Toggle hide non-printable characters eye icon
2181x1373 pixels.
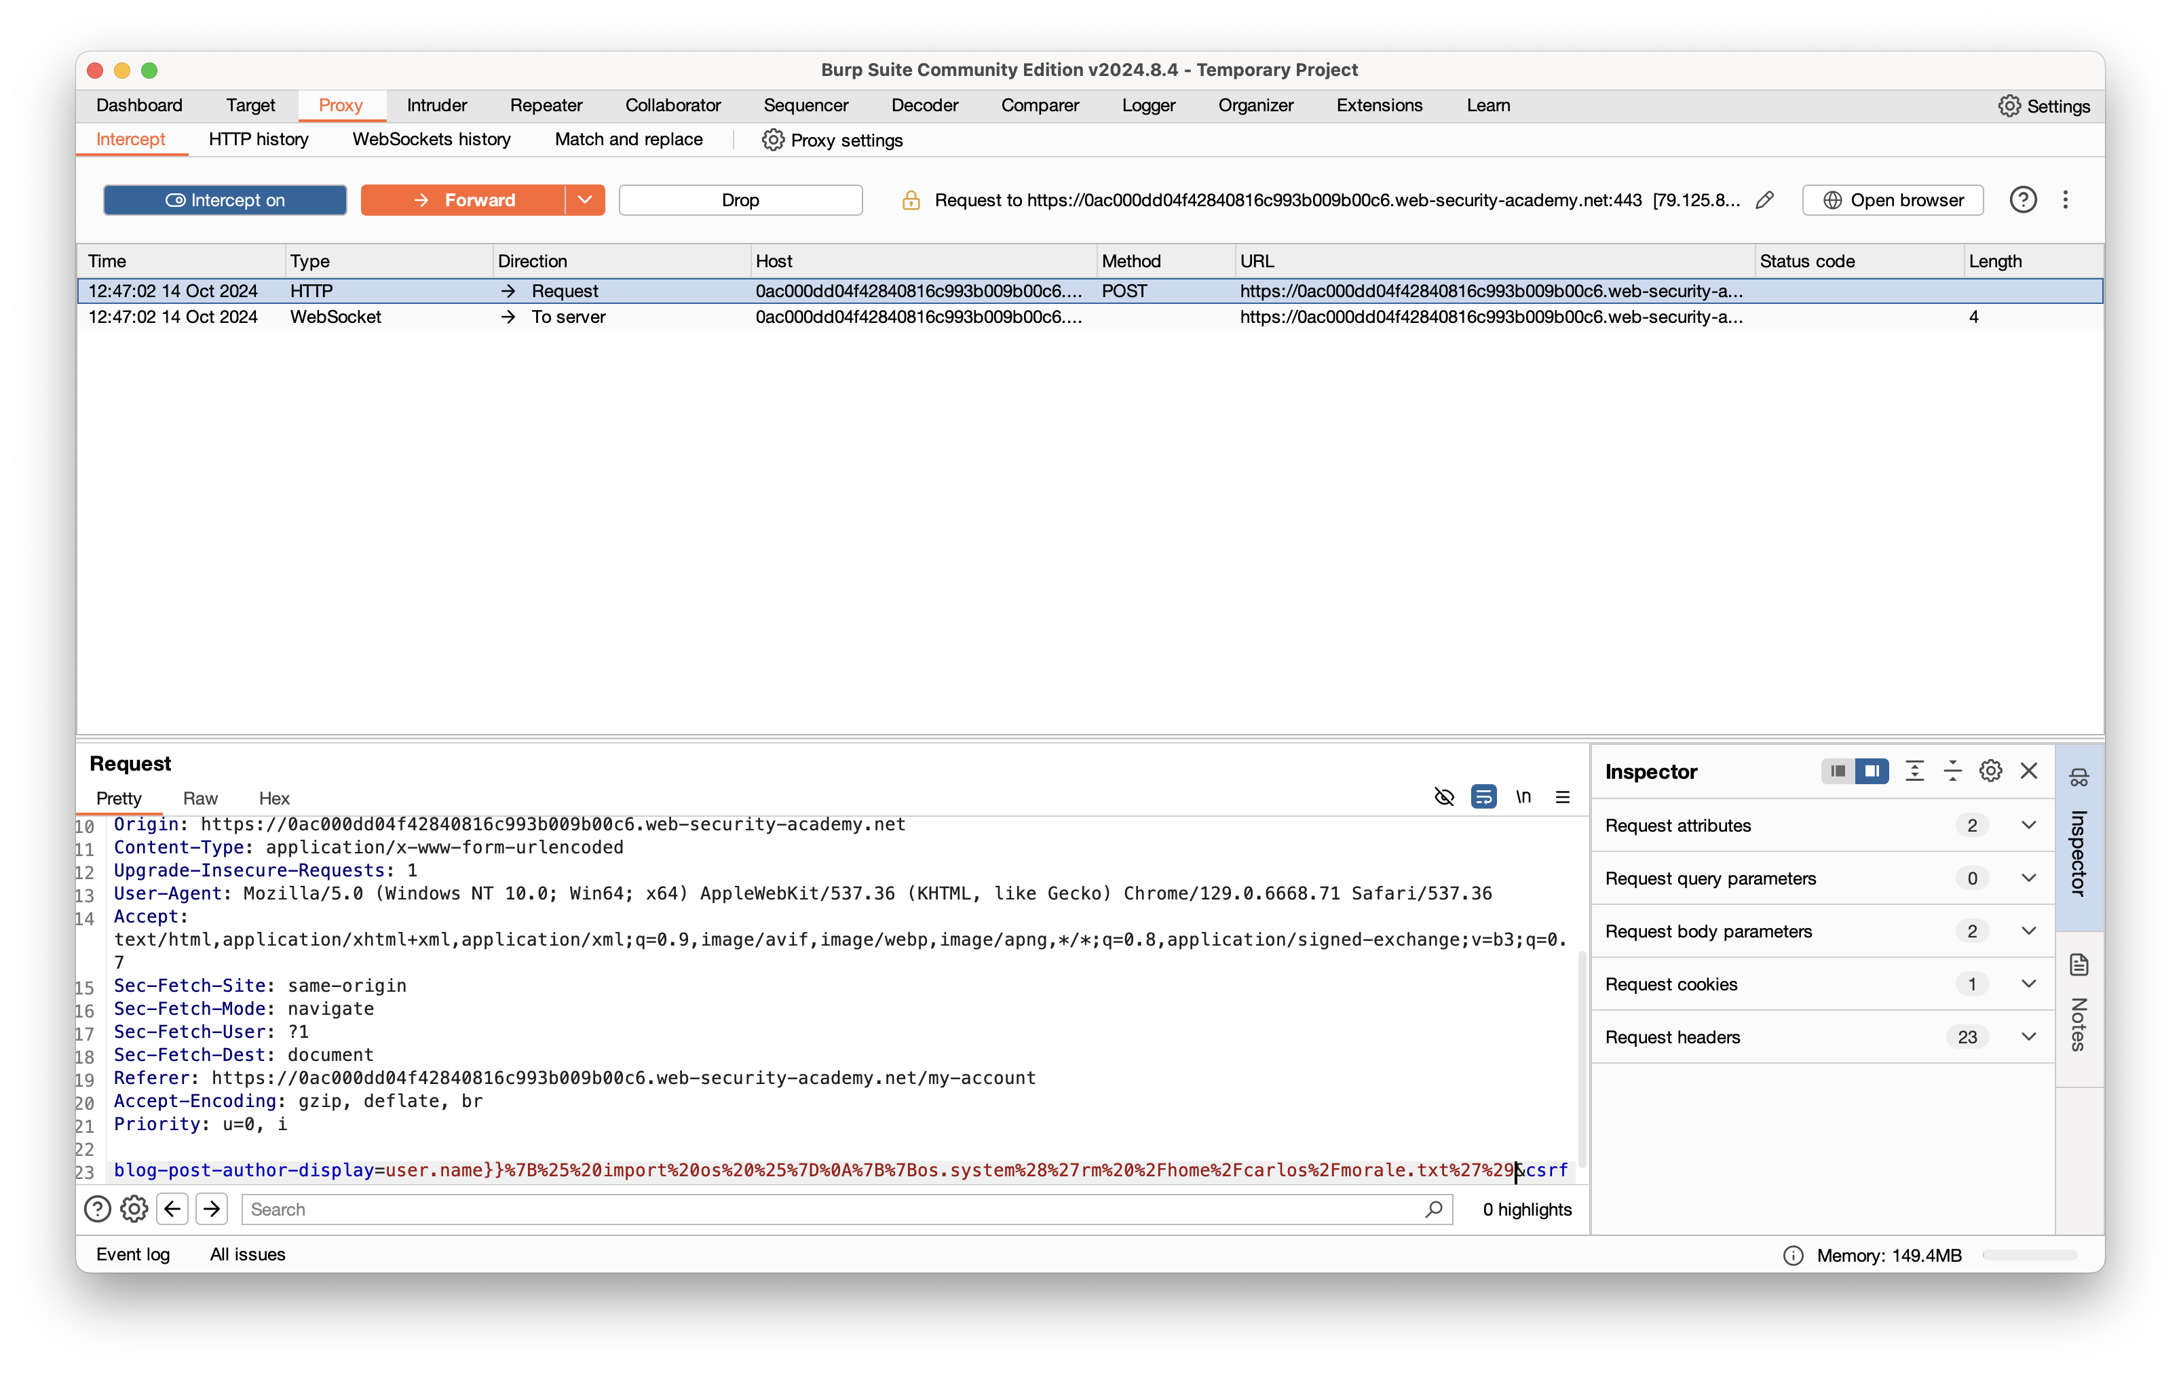tap(1444, 797)
